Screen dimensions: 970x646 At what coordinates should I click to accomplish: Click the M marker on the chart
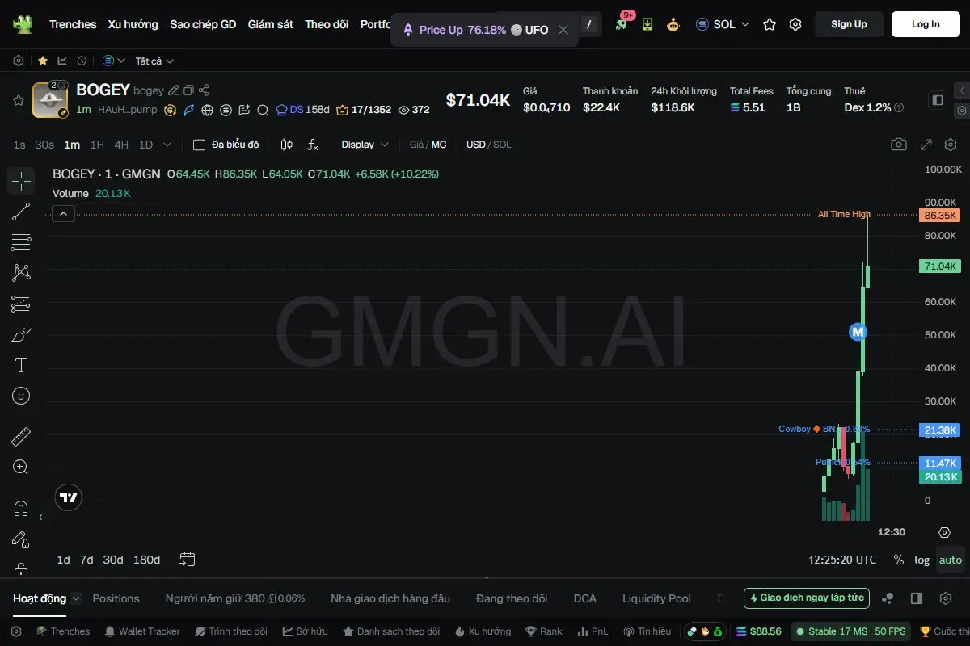[x=858, y=331]
